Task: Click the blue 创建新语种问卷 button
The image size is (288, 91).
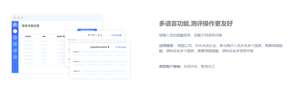Action: (x=87, y=30)
